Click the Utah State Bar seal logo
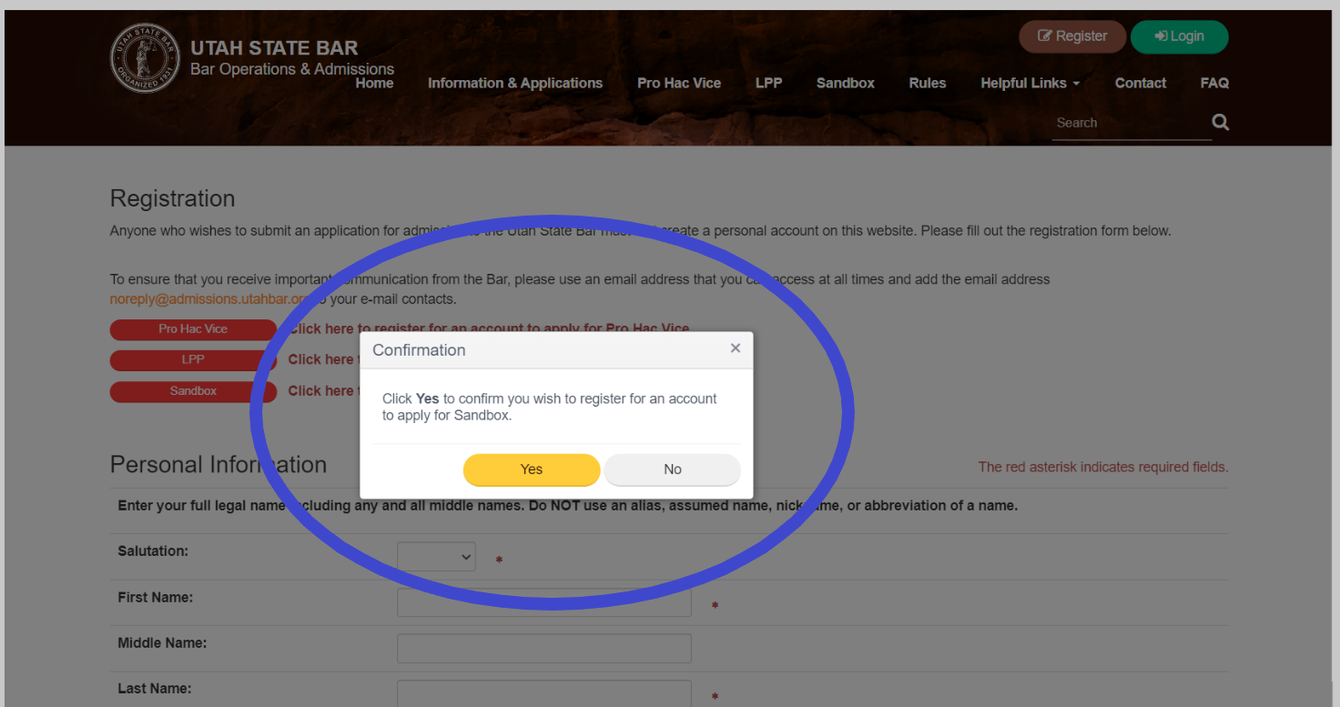 pyautogui.click(x=146, y=58)
